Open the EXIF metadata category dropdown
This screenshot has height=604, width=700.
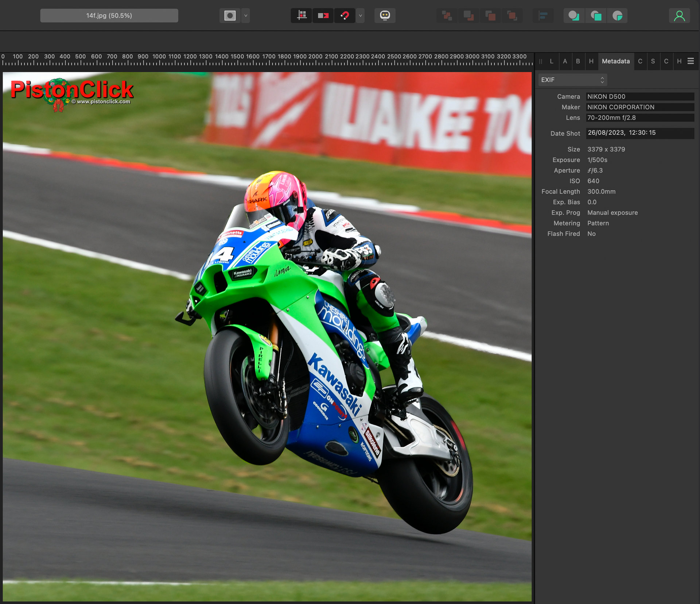572,80
